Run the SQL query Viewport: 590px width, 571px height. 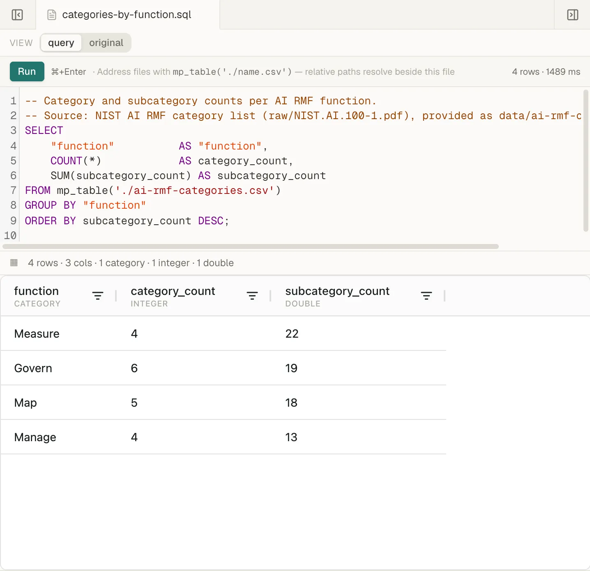[27, 71]
